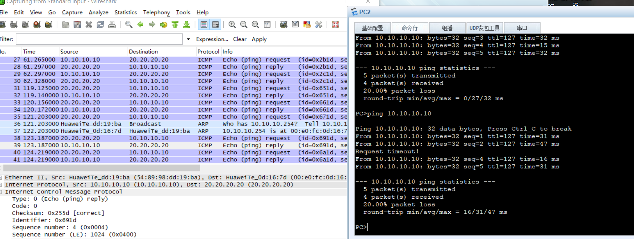The image size is (634, 239).
Task: Select packet 36 ARP Broadcast row
Action: tap(174, 124)
